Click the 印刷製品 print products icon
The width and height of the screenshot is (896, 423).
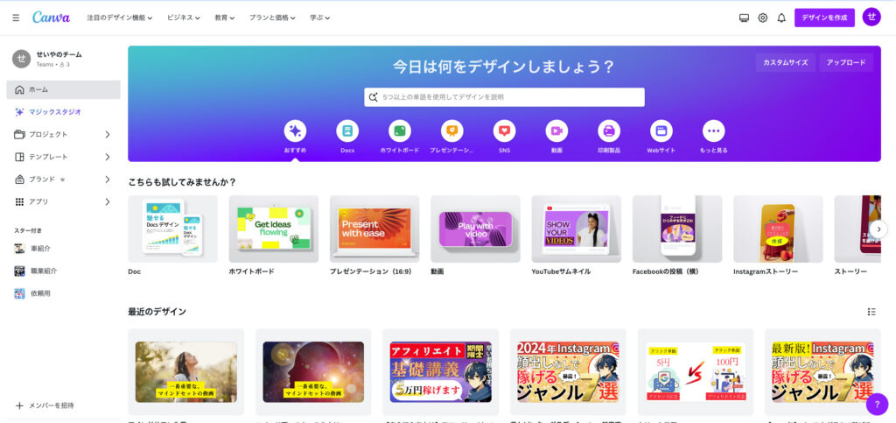[609, 131]
